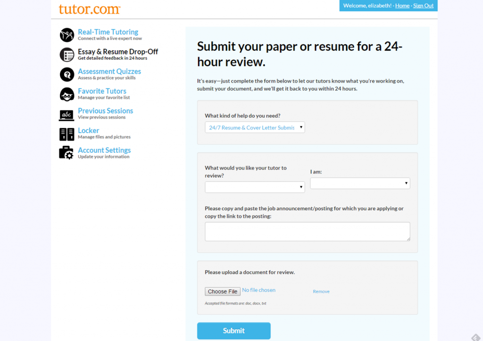Screen dimensions: 483x341
Task: Open the 'What kind of help' dropdown
Action: coord(255,127)
